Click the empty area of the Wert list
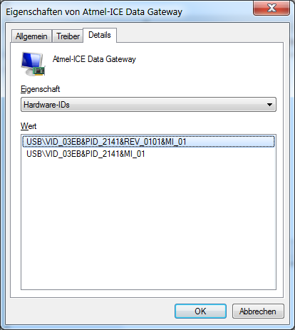Screen dimensions: 295x330 pyautogui.click(x=148, y=223)
